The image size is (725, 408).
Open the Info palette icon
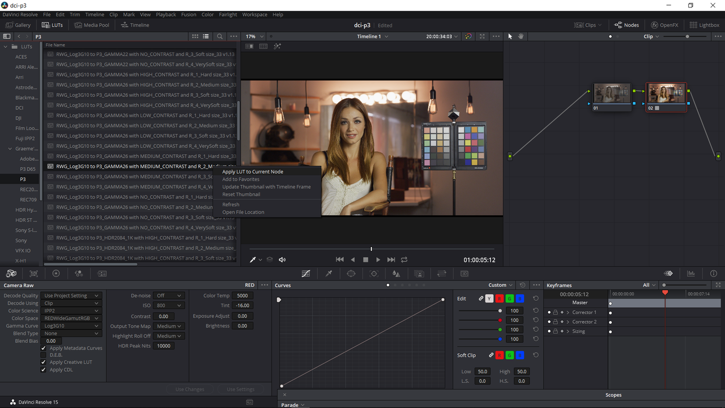[714, 273]
